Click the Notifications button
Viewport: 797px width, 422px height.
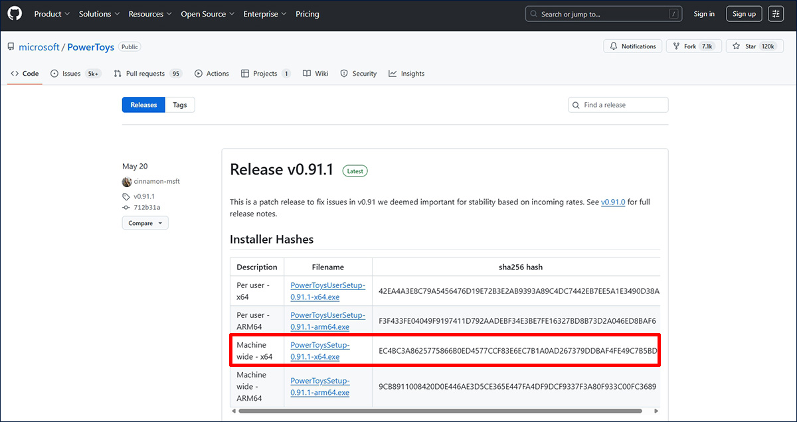click(633, 46)
